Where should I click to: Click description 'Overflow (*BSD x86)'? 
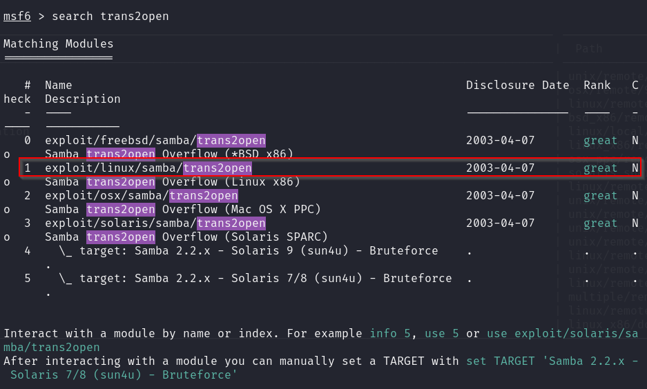[227, 154]
